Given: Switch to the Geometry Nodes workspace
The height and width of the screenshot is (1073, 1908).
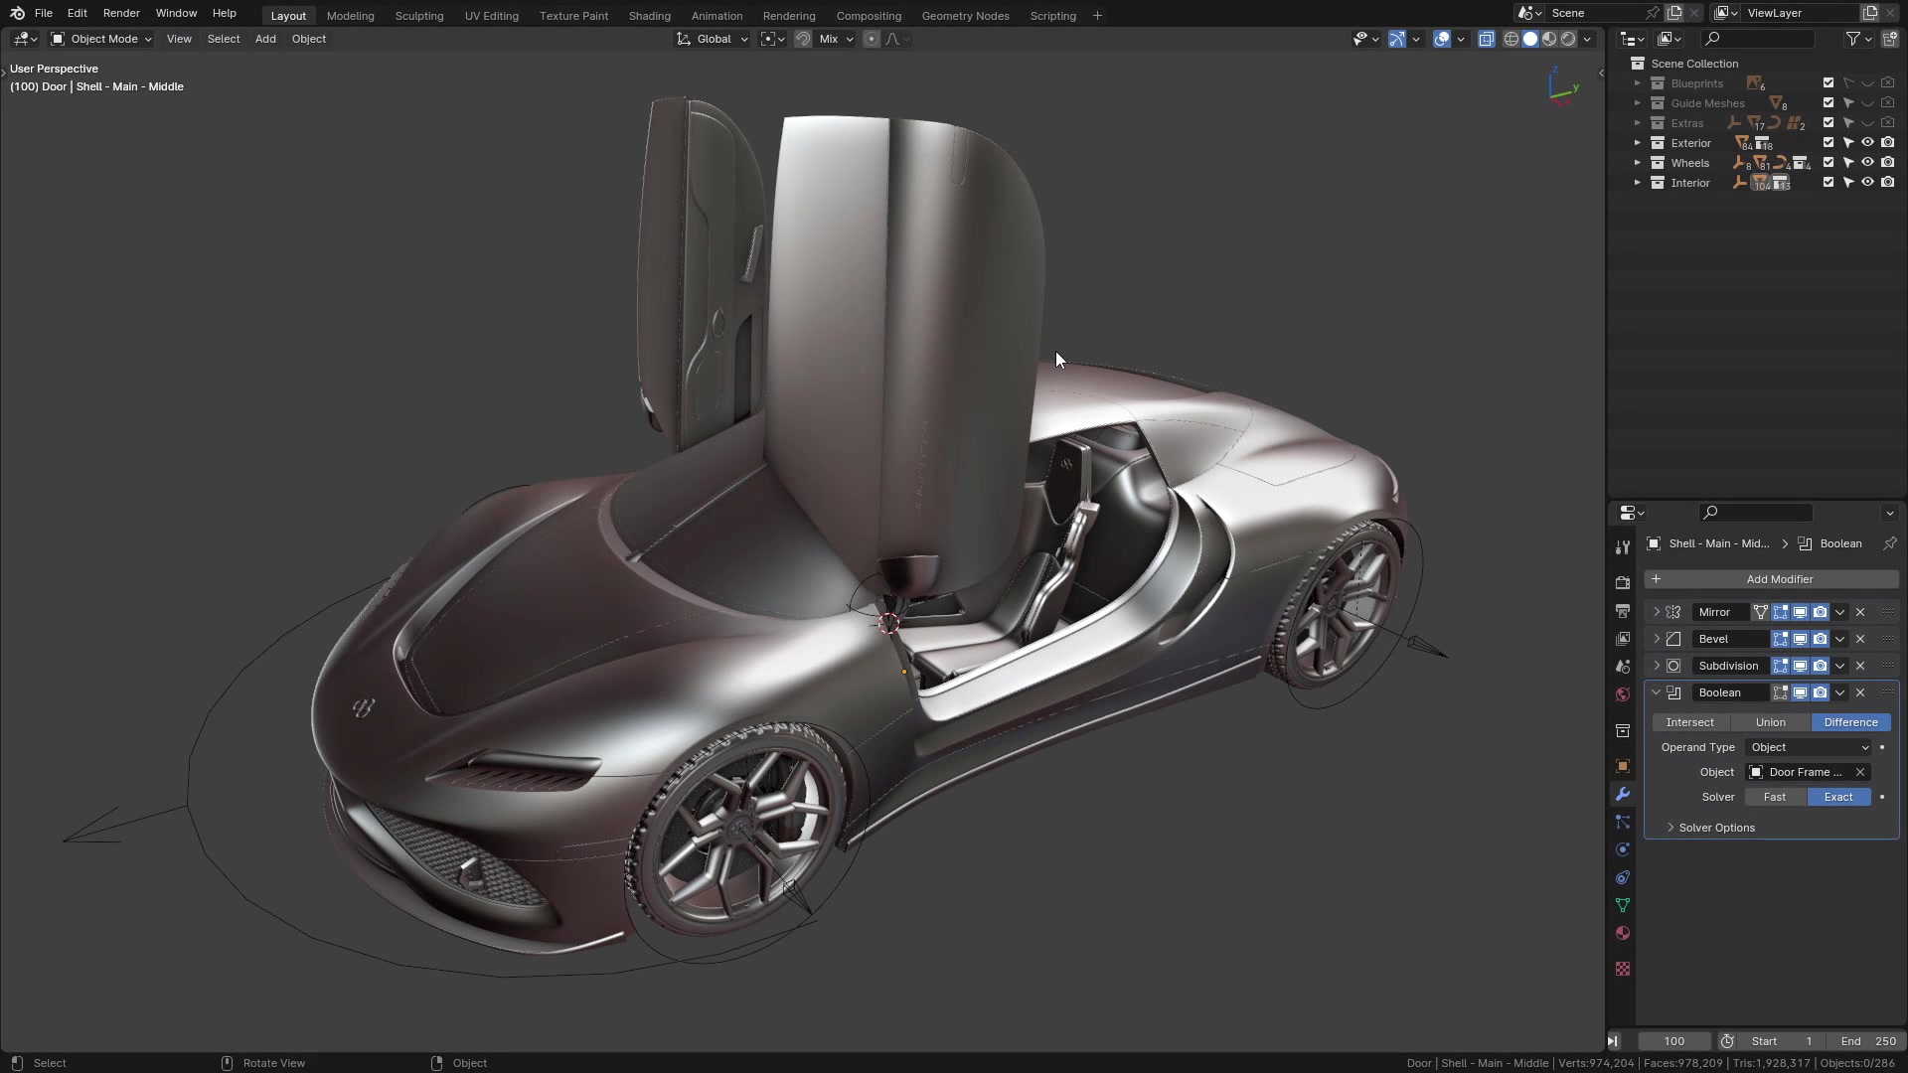Looking at the screenshot, I should (965, 16).
